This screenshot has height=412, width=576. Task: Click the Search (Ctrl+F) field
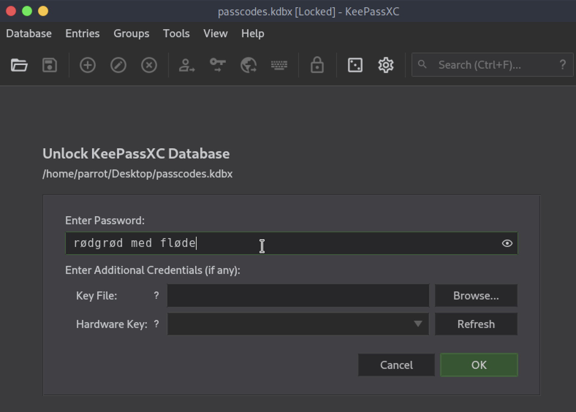point(493,65)
